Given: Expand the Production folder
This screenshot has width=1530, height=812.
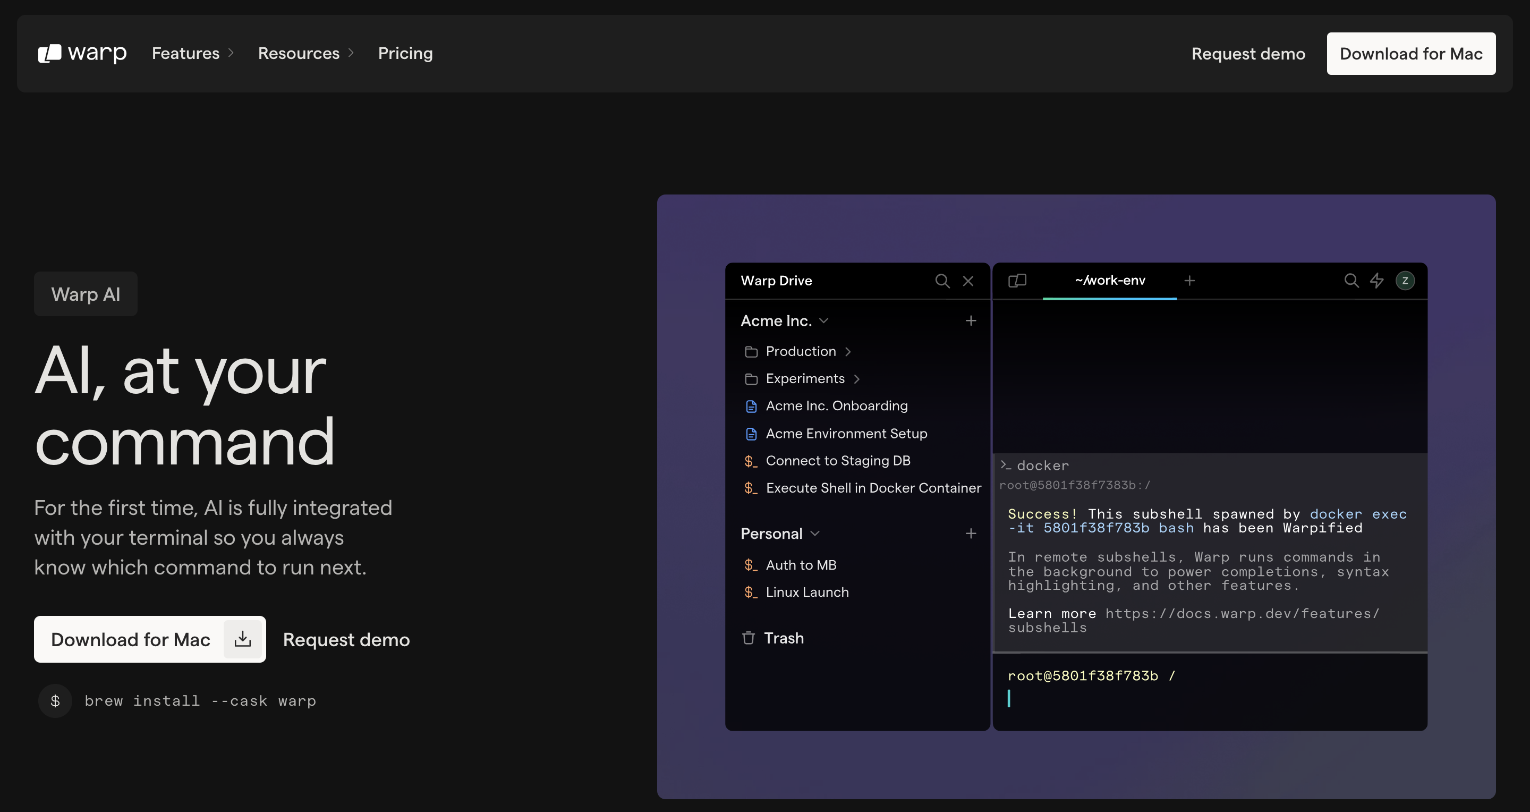Looking at the screenshot, I should 801,352.
